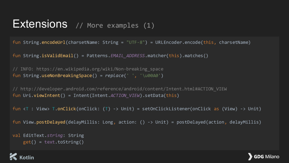Click 'URLEncoder.encode' call text
289x163 pixels.
click(178, 42)
